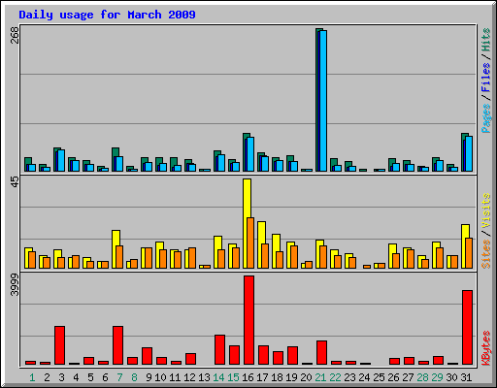This screenshot has height=388, width=497.
Task: Click day label 24 on the x-axis
Action: coord(364,377)
